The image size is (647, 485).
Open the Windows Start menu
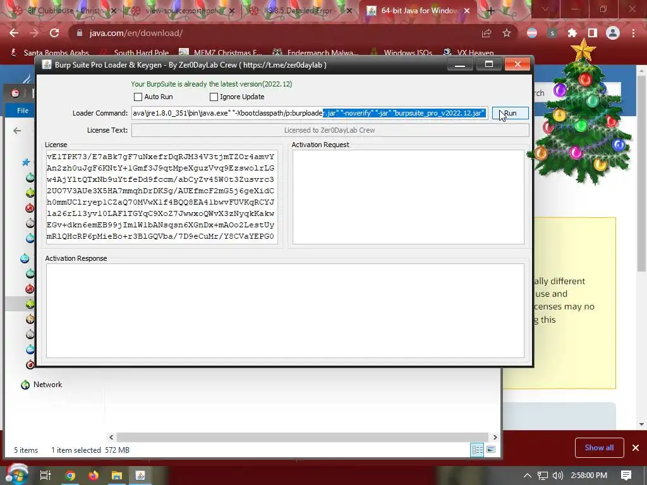[16, 475]
